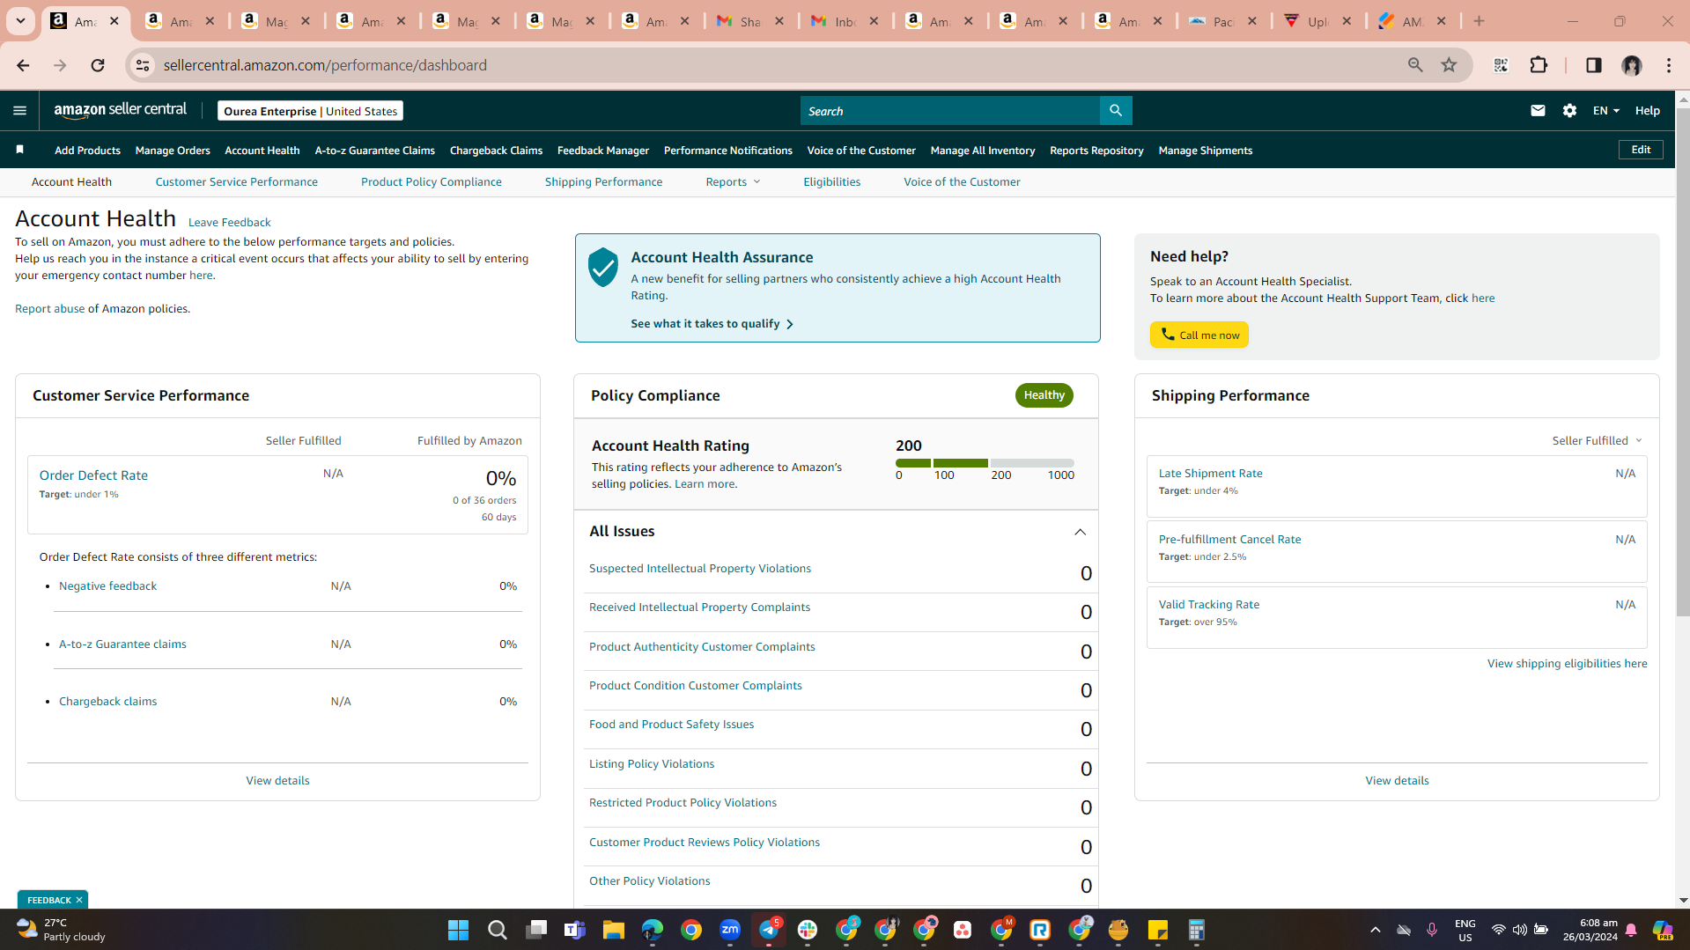
Task: Open the Negative feedback link
Action: click(x=107, y=586)
